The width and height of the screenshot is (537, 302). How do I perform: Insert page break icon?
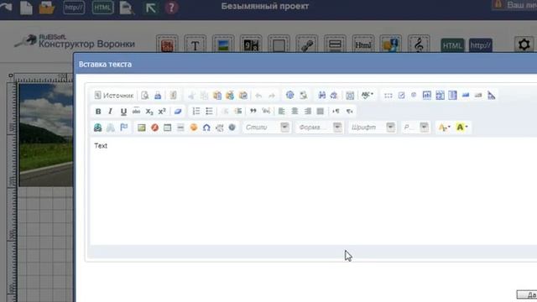[x=220, y=128]
